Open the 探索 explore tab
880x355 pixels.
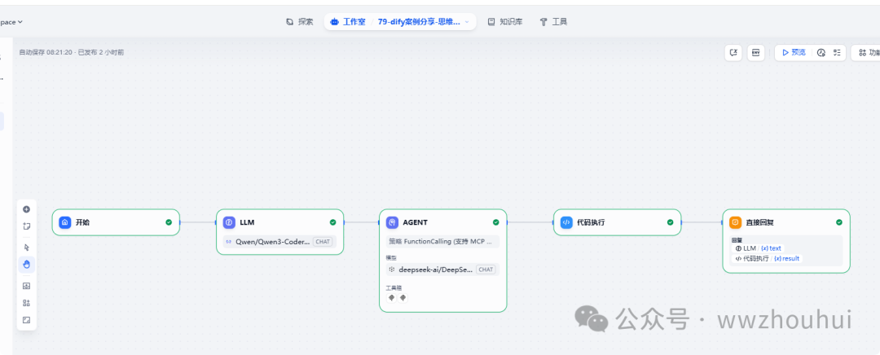(x=300, y=22)
